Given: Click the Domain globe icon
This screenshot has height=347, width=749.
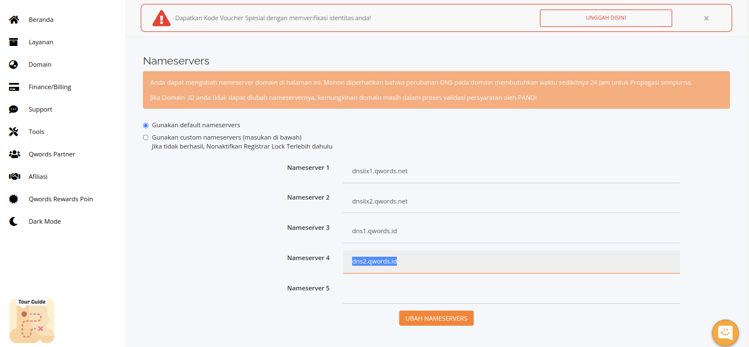Looking at the screenshot, I should (14, 64).
